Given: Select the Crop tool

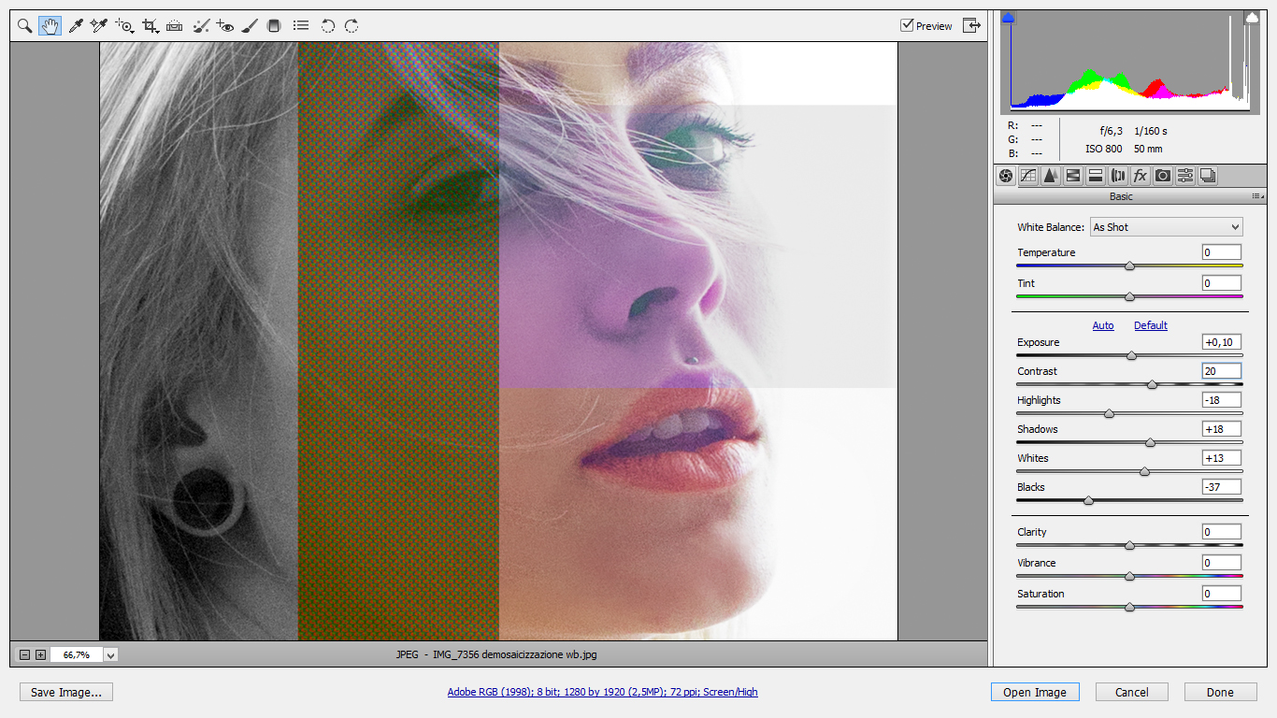Looking at the screenshot, I should click(150, 26).
